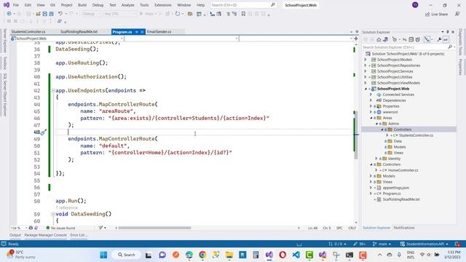Click the Windows Start button
The image size is (466, 262).
click(103, 255)
